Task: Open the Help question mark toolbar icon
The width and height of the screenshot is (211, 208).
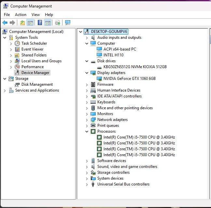Action: [40, 22]
